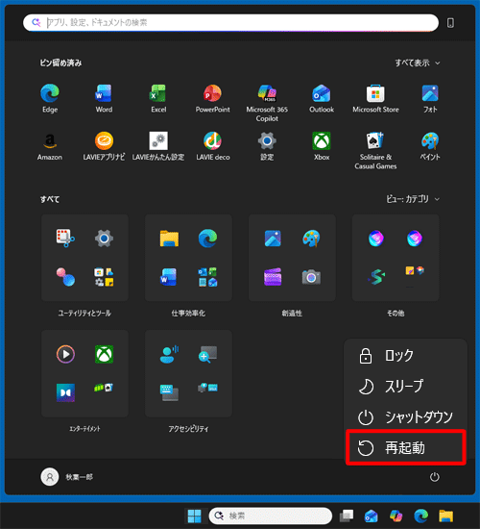Click ロック in the power menu
The image size is (480, 529).
405,356
